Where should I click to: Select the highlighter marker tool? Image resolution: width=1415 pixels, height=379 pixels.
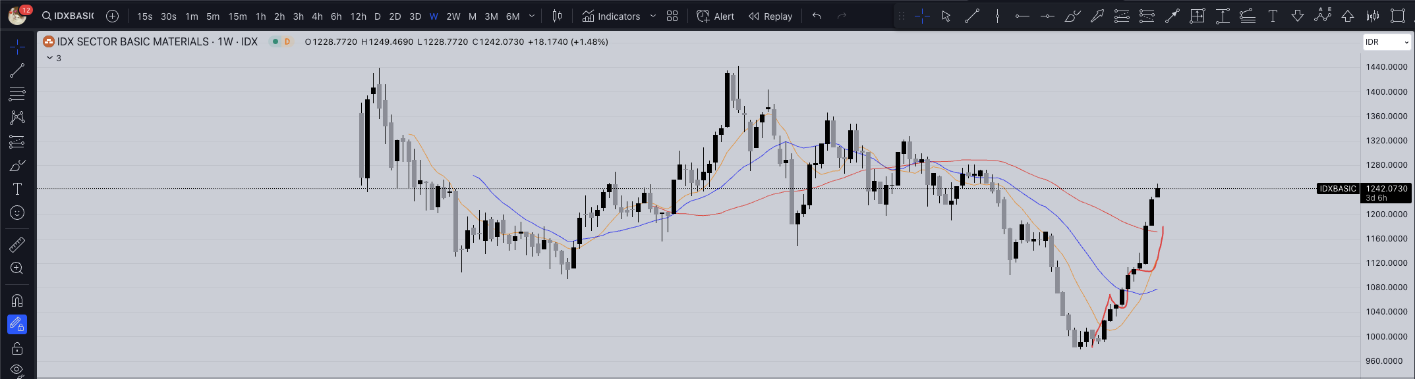[1097, 16]
